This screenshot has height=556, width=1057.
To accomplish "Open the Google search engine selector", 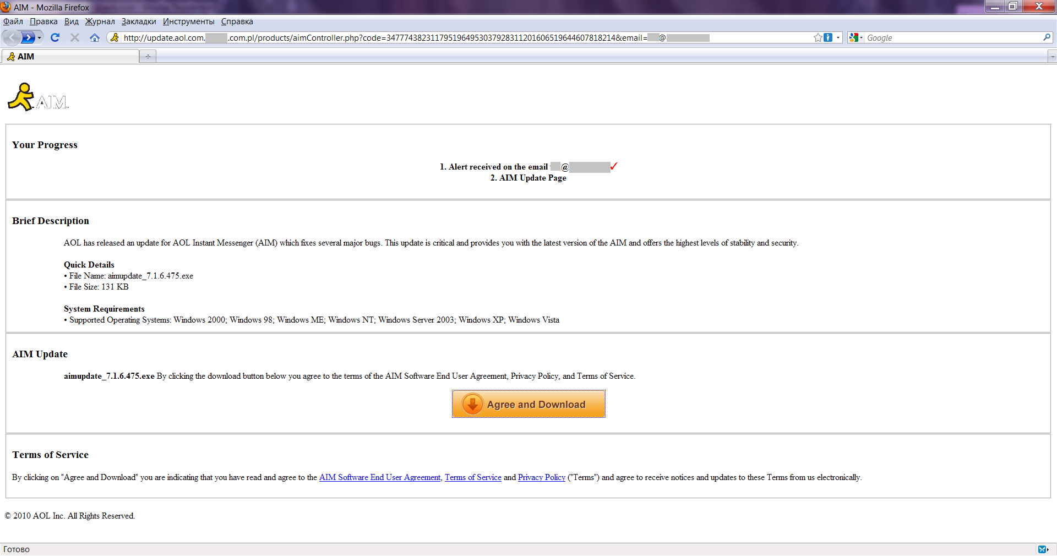I will click(856, 37).
